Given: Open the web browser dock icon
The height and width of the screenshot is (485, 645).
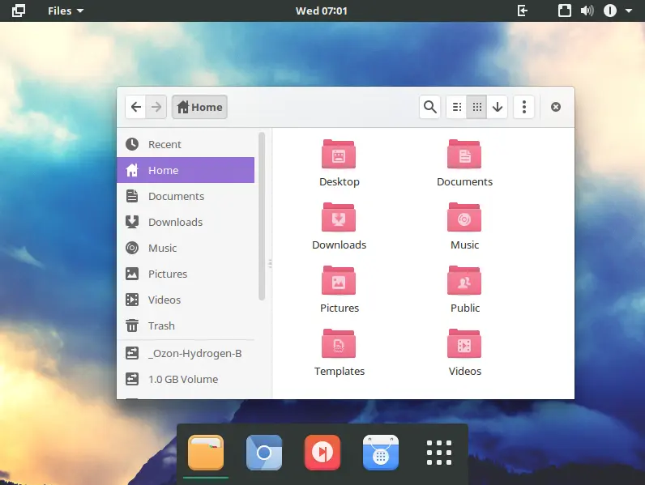Looking at the screenshot, I should click(263, 453).
